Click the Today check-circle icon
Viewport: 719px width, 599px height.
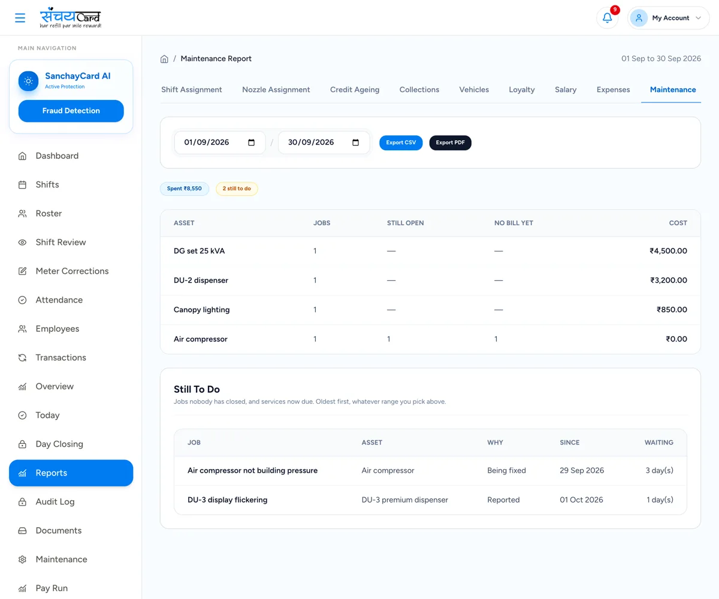tap(22, 415)
